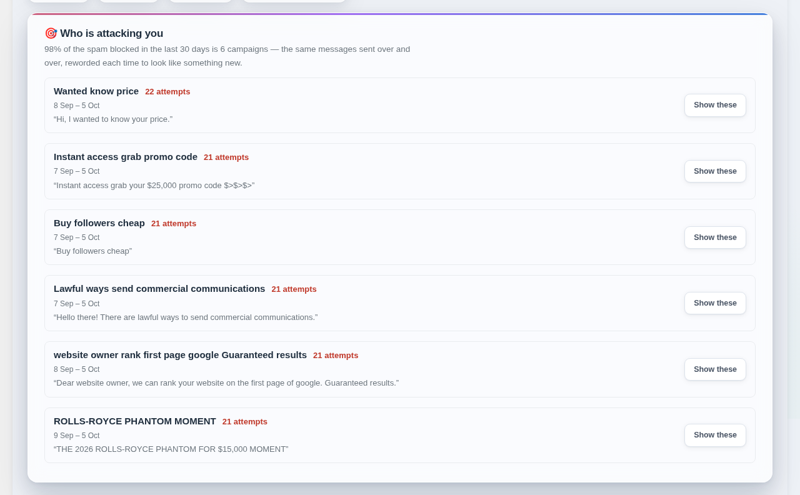Image resolution: width=800 pixels, height=495 pixels.
Task: Select the Instant access grab promo code title
Action: pos(126,157)
